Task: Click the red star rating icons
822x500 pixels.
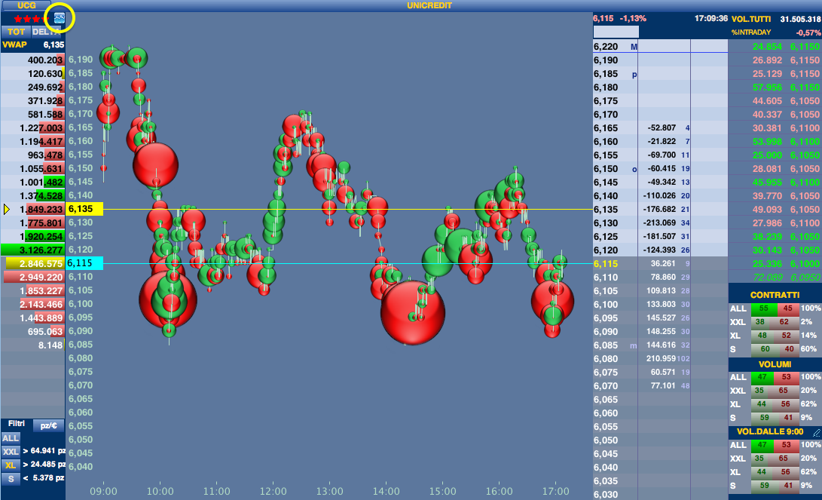Action: [x=31, y=19]
